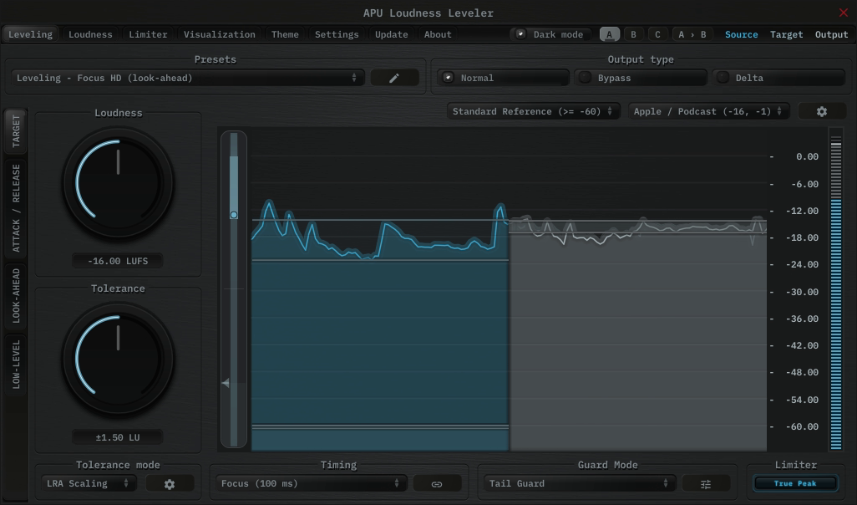
Task: Open the preset edit pencil icon
Action: [394, 77]
